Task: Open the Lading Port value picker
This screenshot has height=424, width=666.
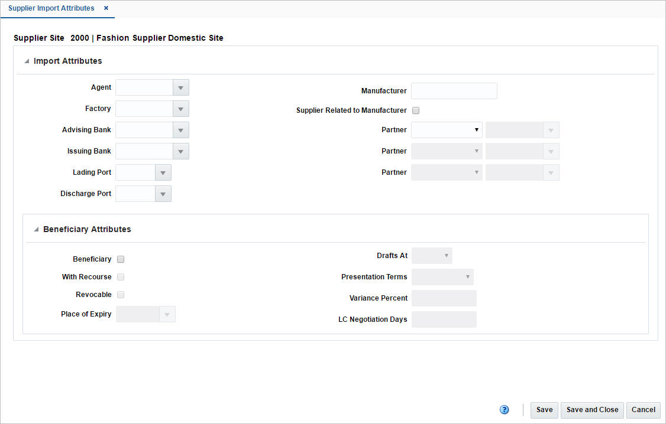Action: (163, 172)
